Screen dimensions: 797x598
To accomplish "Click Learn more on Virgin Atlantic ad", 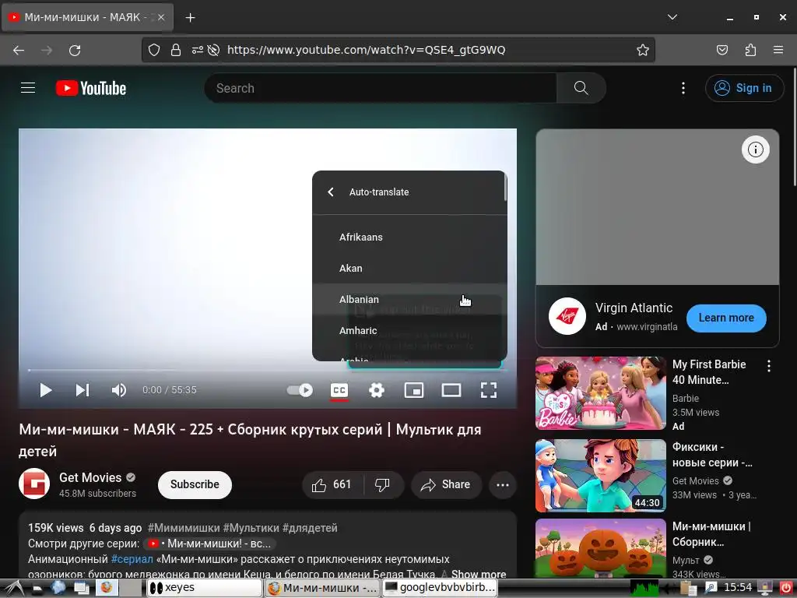I will 726,318.
